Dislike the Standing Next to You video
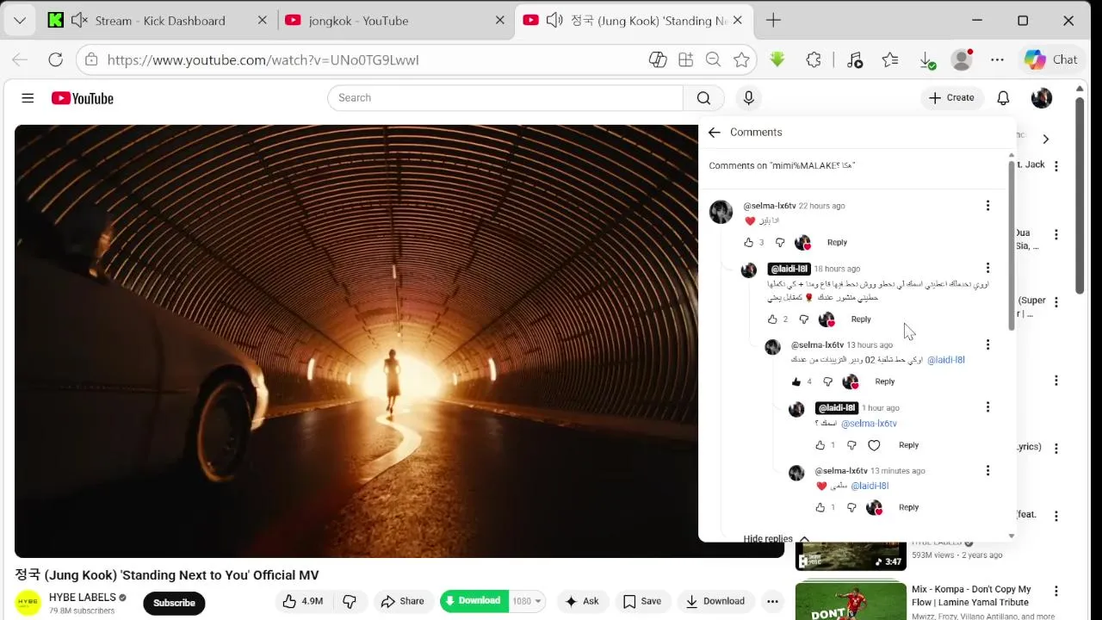 (x=350, y=601)
